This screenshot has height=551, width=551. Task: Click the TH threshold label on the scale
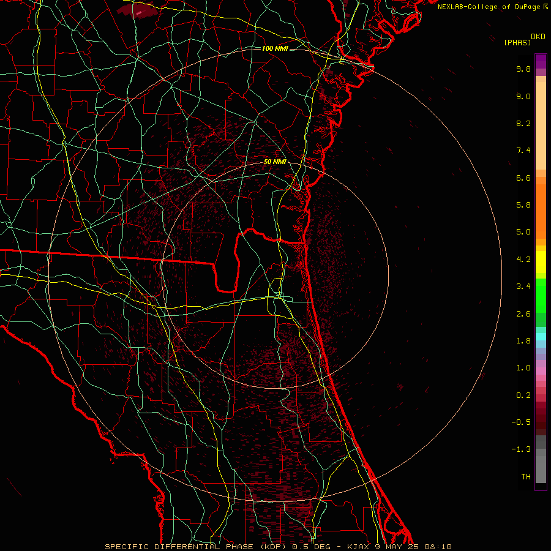point(526,477)
